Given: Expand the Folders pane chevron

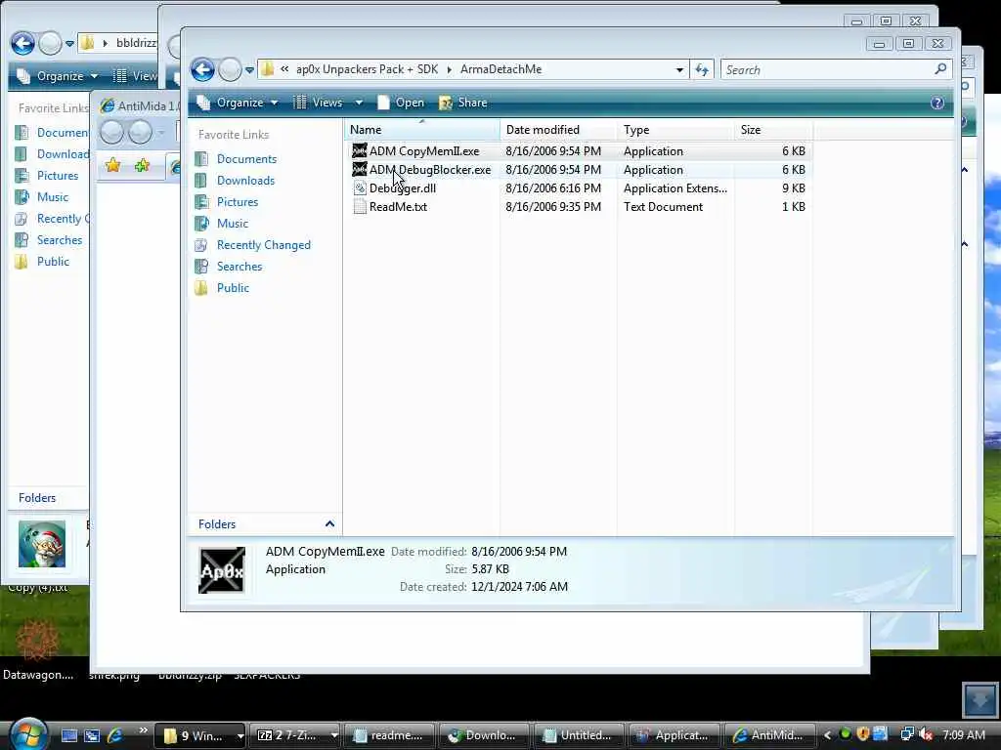Looking at the screenshot, I should tap(329, 524).
